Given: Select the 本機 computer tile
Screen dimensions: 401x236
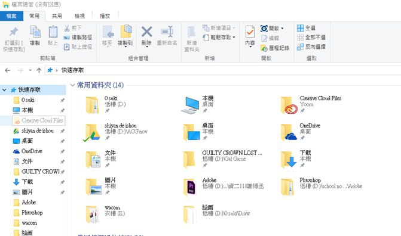Looking at the screenshot, I should (x=197, y=105).
